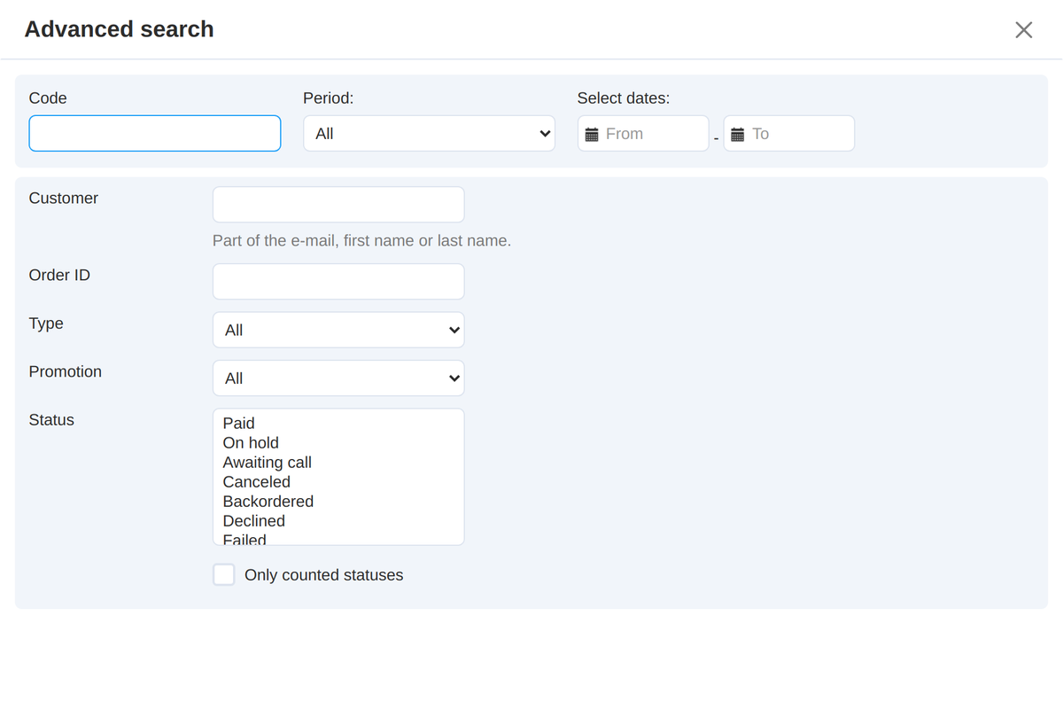This screenshot has width=1063, height=709.
Task: Click the To date field
Action: (788, 134)
